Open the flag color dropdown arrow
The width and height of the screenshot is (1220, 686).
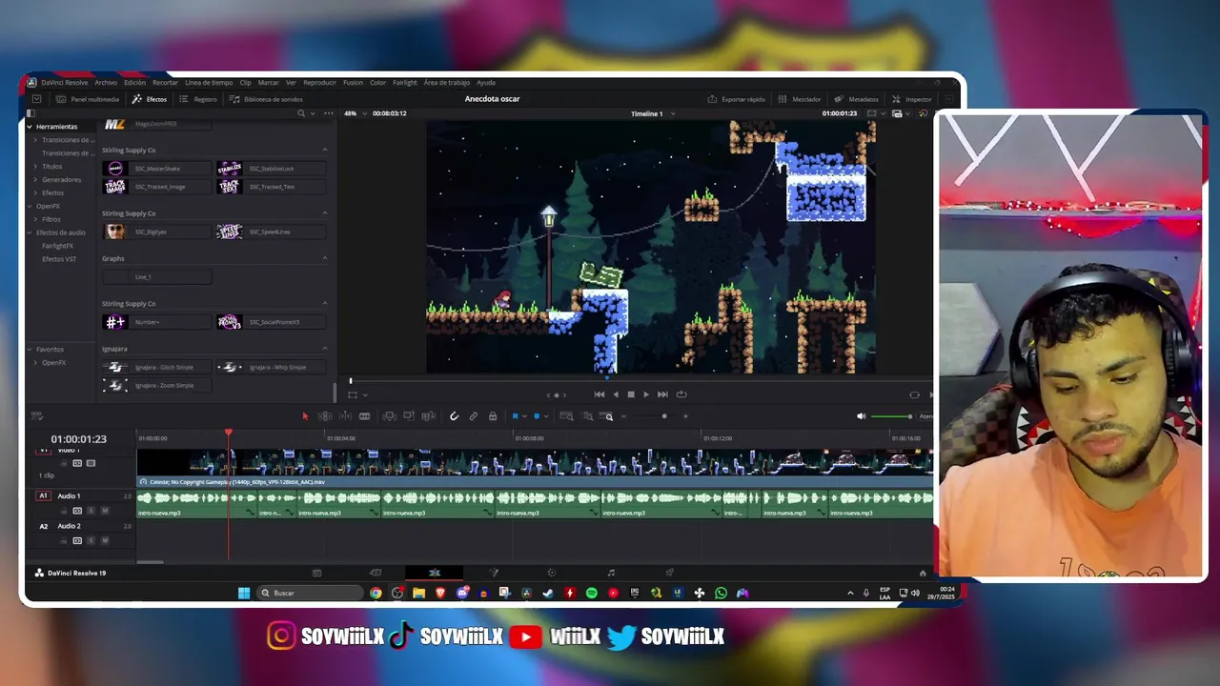524,416
